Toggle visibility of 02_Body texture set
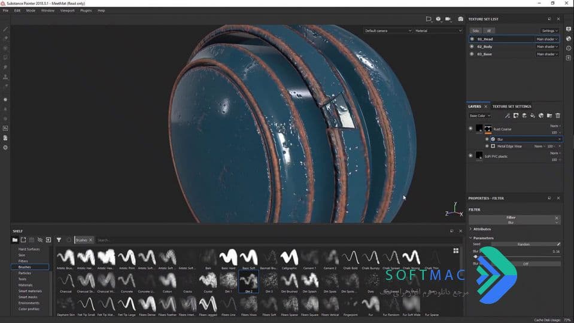Screen dimensions: 574x323 472,47
